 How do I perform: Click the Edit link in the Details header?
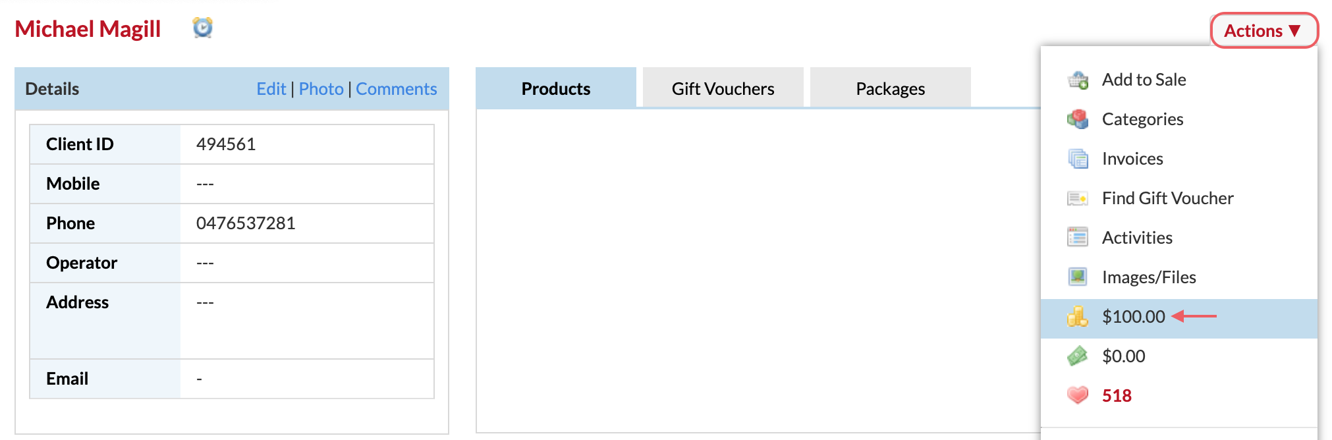click(271, 89)
